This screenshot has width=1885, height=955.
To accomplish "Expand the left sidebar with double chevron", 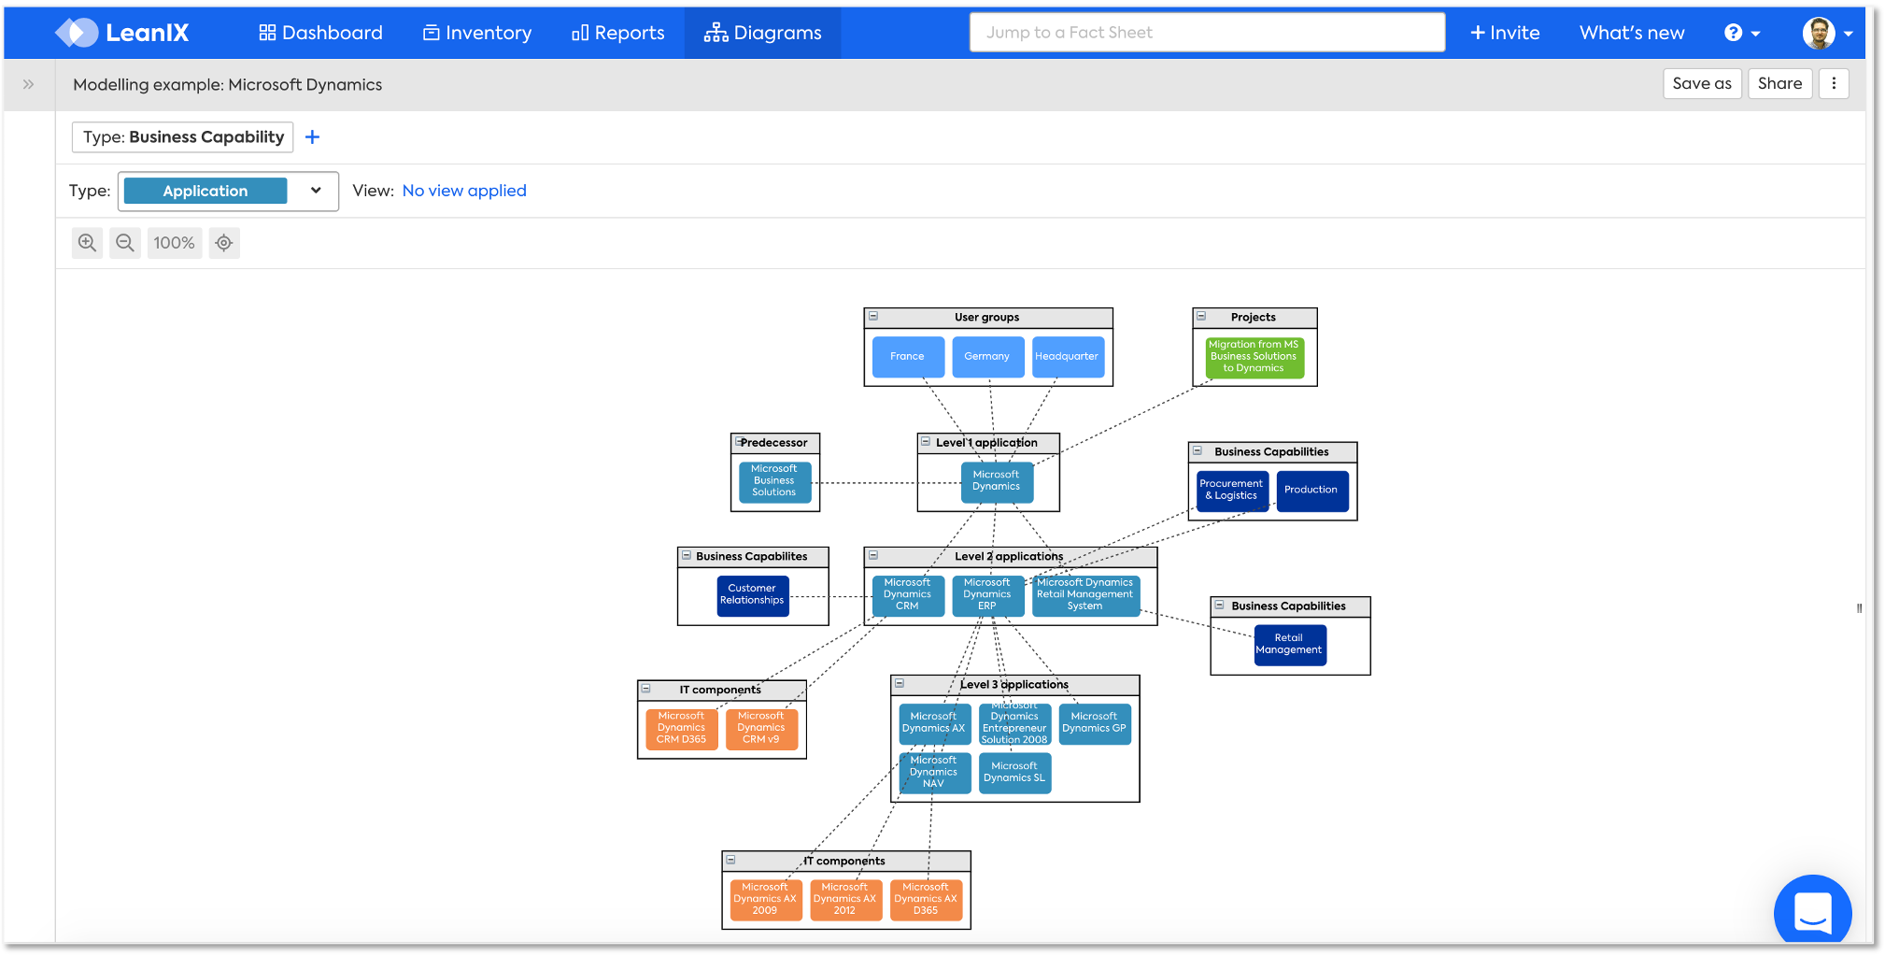I will [29, 84].
